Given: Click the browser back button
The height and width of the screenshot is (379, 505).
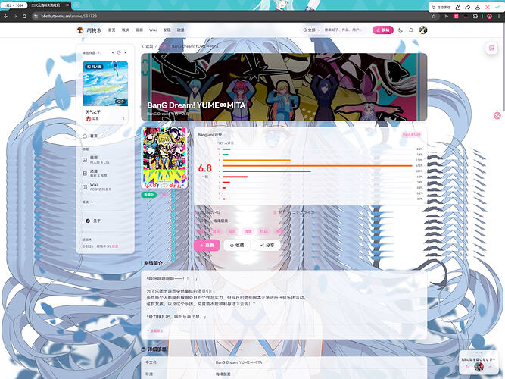Looking at the screenshot, I should (6, 16).
